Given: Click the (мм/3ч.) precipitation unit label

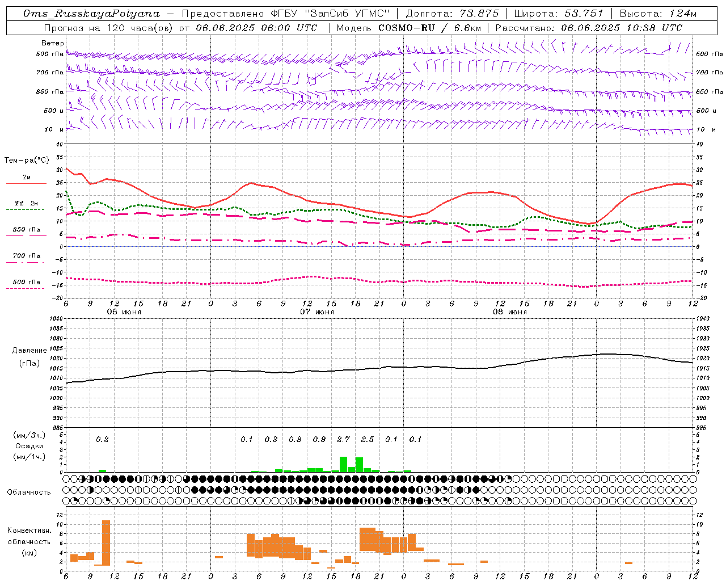Looking at the screenshot, I should click(x=29, y=435).
